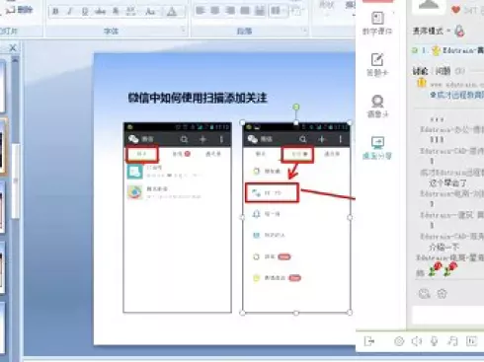Viewport: 484px width, 362px height.
Task: Open the 教学课件 panel icon
Action: [377, 23]
